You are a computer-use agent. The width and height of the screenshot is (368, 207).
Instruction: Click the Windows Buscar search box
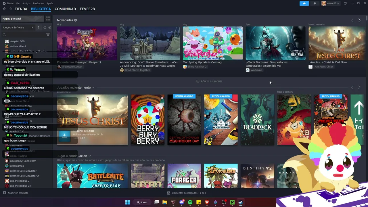point(142,202)
